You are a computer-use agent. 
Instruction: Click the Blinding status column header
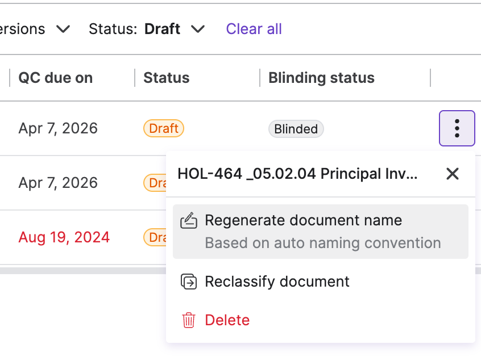pos(321,78)
